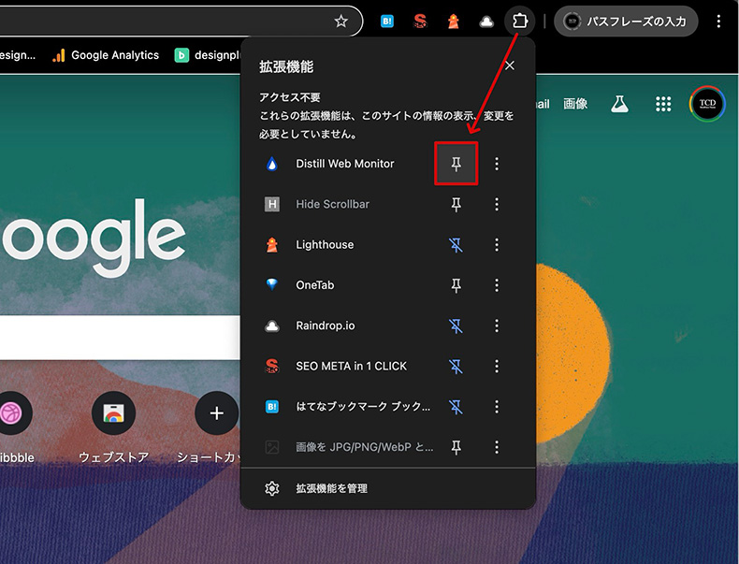
Task: Unpin the Lighthouse extension
Action: 456,245
